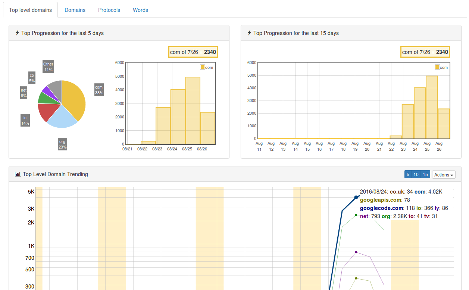Screen dimensions: 469x290
Task: Click the red io pie slice
Action: [x=47, y=112]
